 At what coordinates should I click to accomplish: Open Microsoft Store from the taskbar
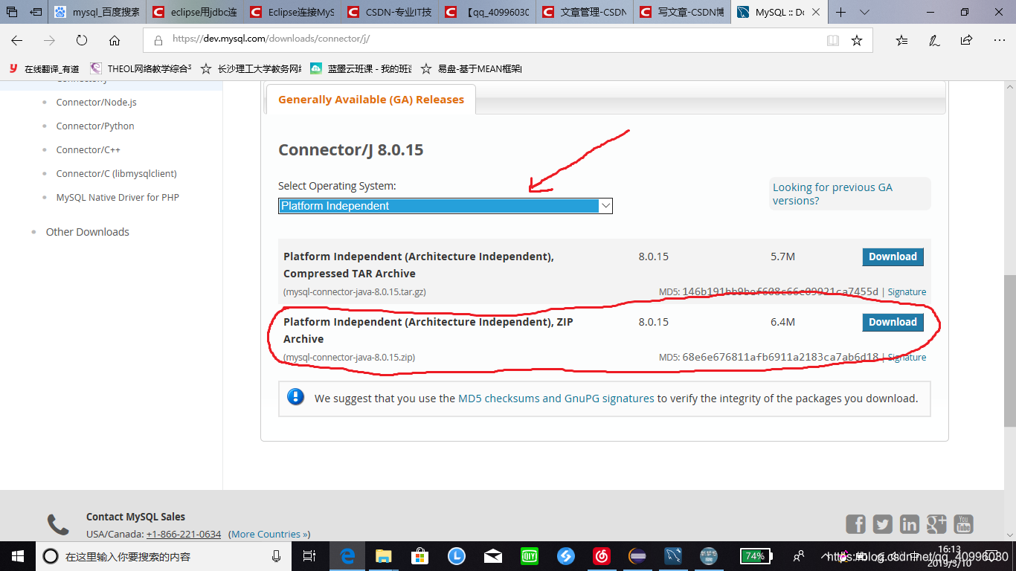(x=419, y=556)
